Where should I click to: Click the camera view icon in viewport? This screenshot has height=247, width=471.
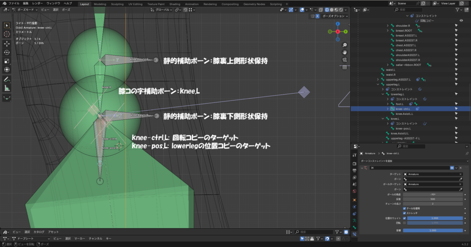(345, 60)
